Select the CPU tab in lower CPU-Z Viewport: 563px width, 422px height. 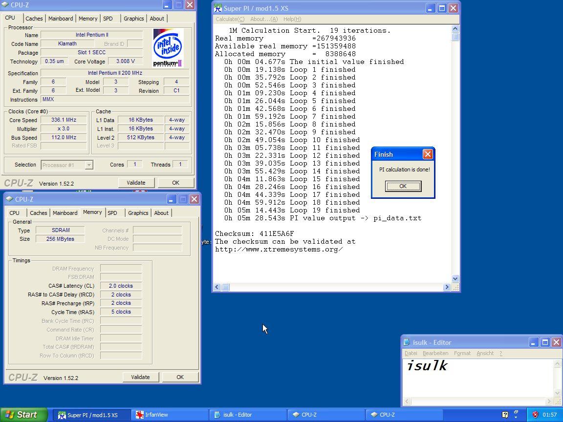coord(14,213)
